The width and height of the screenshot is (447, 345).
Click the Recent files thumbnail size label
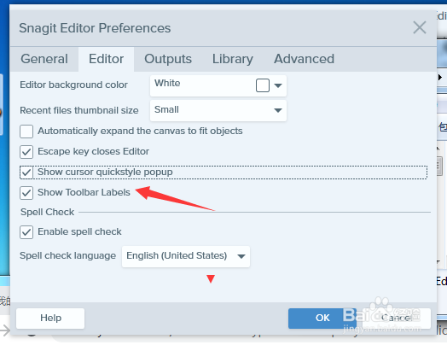pyautogui.click(x=79, y=110)
